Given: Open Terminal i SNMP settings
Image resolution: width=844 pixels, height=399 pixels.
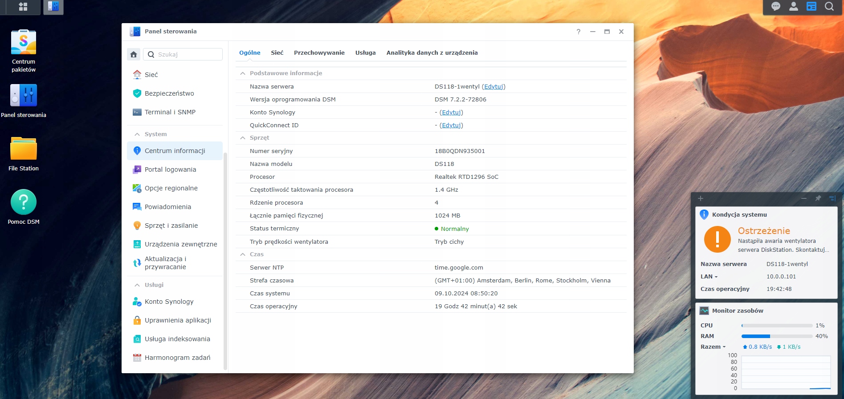Looking at the screenshot, I should tap(175, 112).
